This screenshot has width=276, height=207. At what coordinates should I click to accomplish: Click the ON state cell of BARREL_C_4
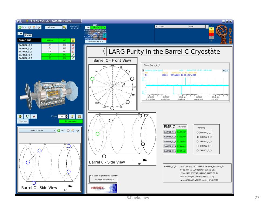coord(50,55)
